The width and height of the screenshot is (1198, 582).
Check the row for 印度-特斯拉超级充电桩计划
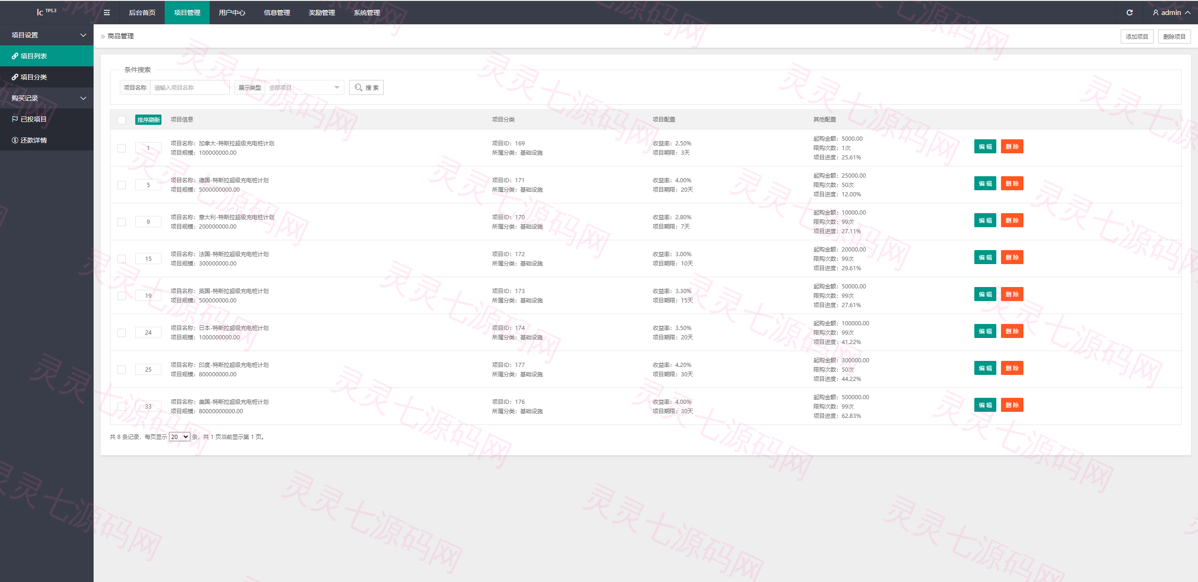tap(122, 369)
